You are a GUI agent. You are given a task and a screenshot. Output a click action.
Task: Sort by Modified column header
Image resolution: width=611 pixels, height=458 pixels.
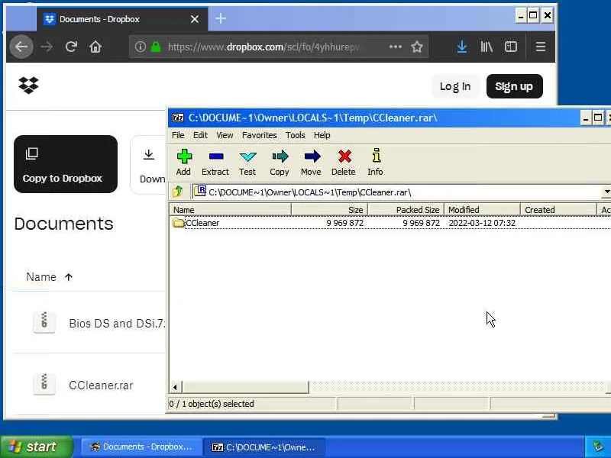[482, 209]
